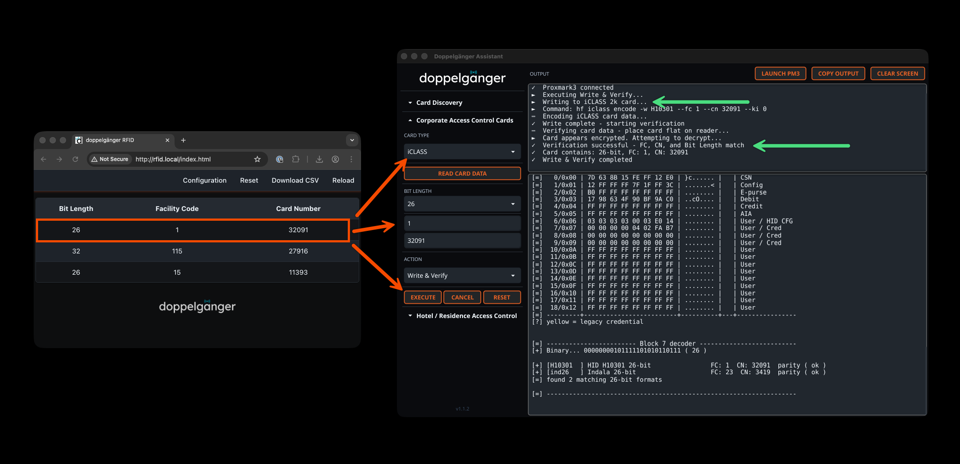Open the browser extensions puzzle icon
This screenshot has width=960, height=464.
[295, 159]
